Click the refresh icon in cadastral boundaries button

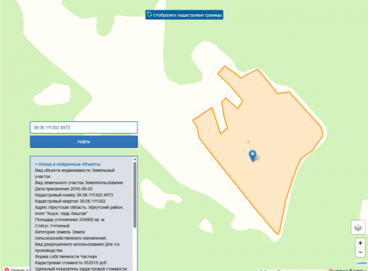(x=149, y=15)
